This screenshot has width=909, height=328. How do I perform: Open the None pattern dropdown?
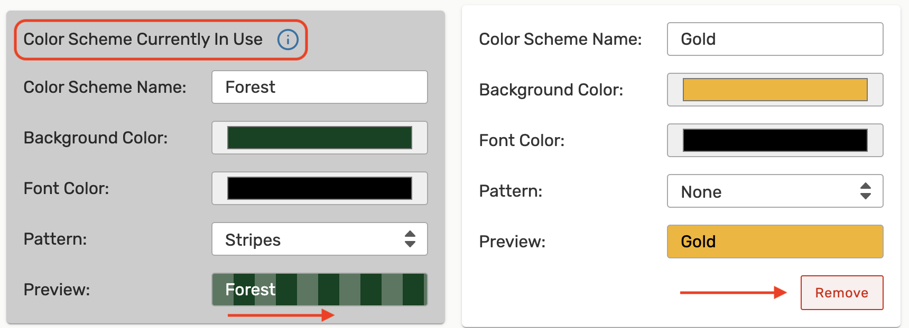775,191
